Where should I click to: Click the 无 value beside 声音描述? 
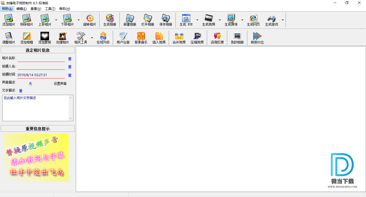pyautogui.click(x=30, y=84)
